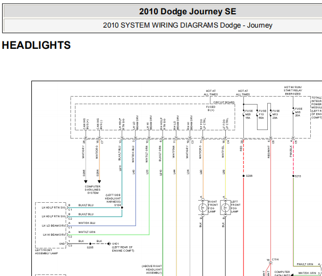Click the vertical BLK/LT GRN wire label
Screen dimensions: 322x276
pos(160,153)
